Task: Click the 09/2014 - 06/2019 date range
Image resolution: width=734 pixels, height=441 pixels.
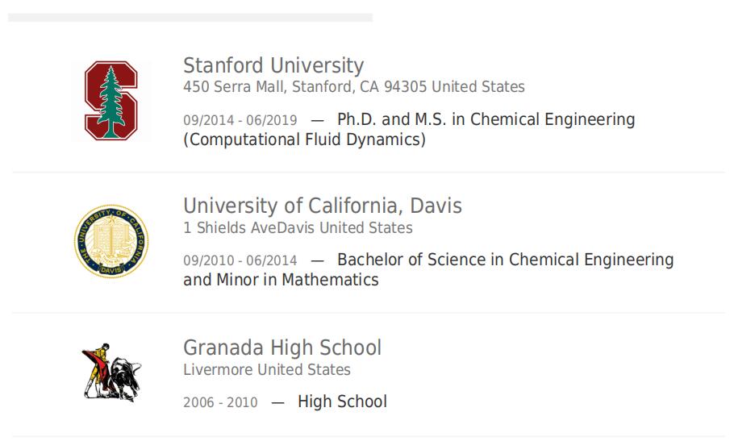Action: tap(240, 120)
